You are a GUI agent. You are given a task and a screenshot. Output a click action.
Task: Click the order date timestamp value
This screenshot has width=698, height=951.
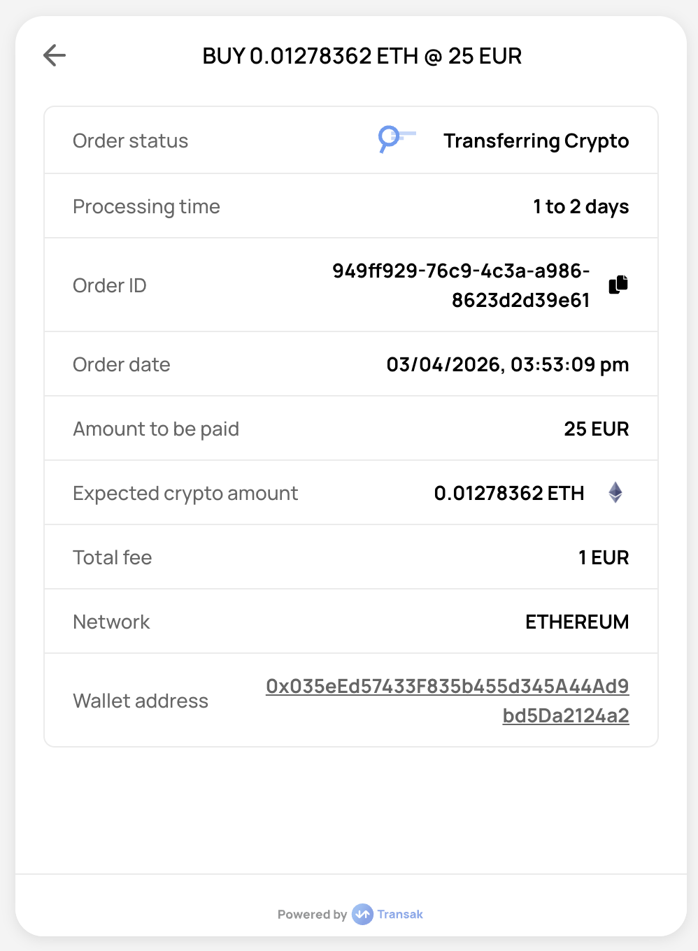point(507,364)
